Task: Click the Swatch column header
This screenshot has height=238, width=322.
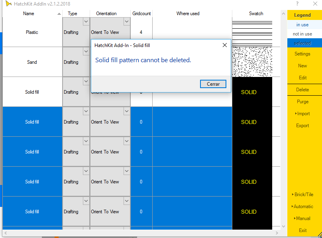Action: tap(256, 14)
